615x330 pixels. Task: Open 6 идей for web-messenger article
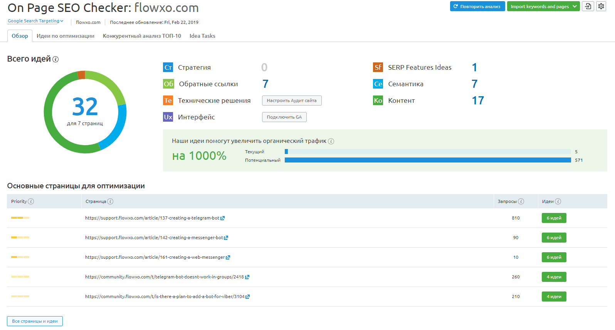click(554, 257)
